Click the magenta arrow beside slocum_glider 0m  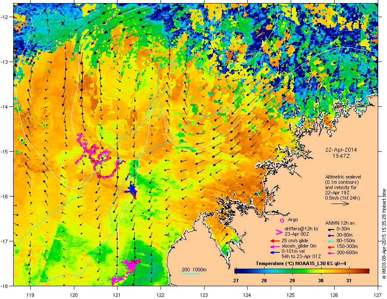click(x=275, y=246)
